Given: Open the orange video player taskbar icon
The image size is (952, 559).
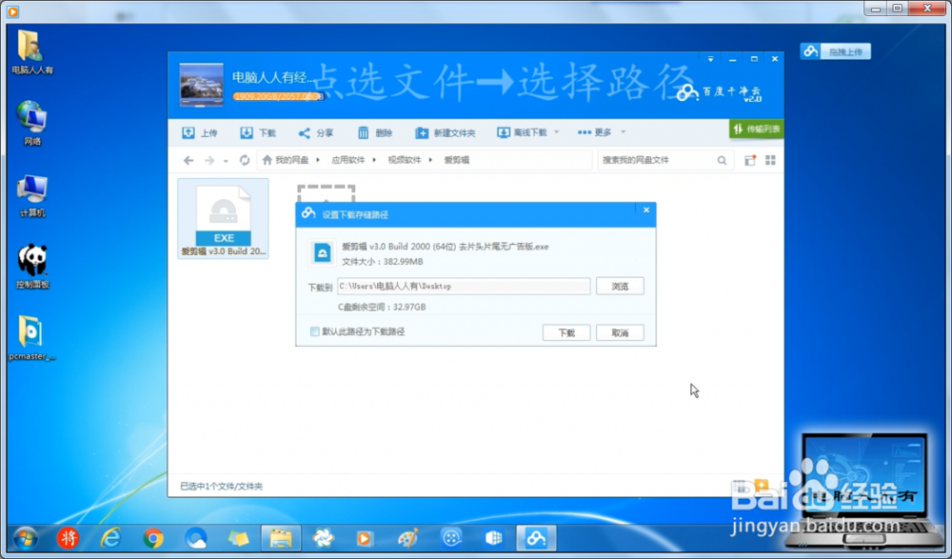Looking at the screenshot, I should point(365,538).
